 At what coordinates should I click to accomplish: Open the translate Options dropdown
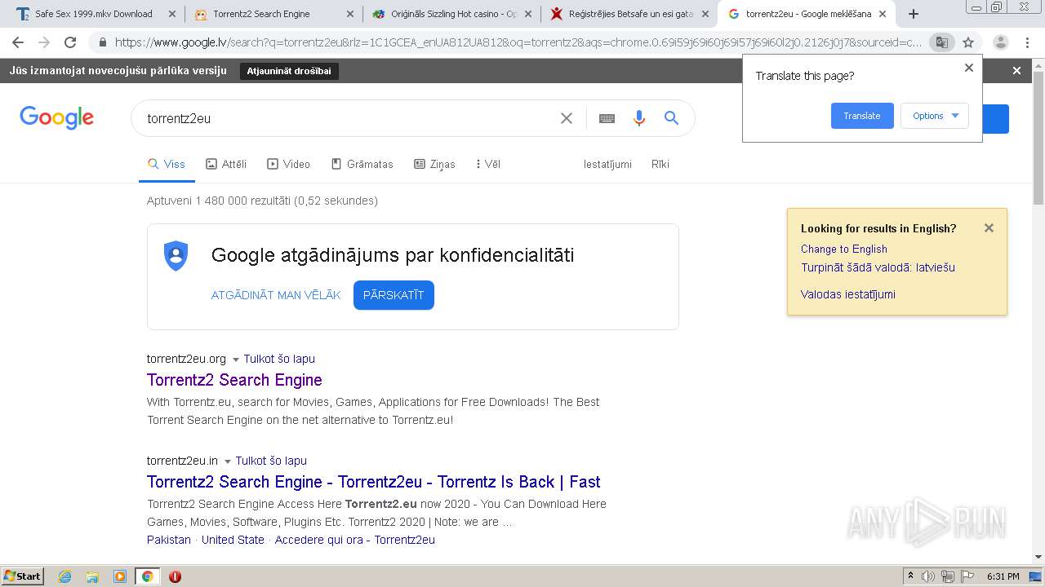click(x=935, y=116)
